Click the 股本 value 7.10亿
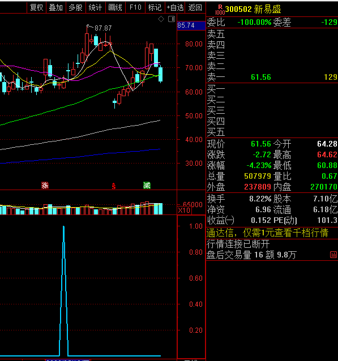The height and width of the screenshot is (361, 338). click(326, 199)
